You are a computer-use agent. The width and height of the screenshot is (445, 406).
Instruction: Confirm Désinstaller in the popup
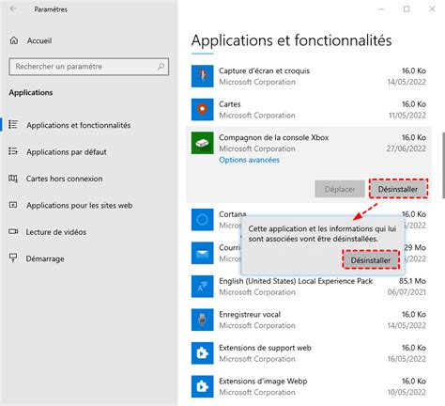tap(371, 260)
